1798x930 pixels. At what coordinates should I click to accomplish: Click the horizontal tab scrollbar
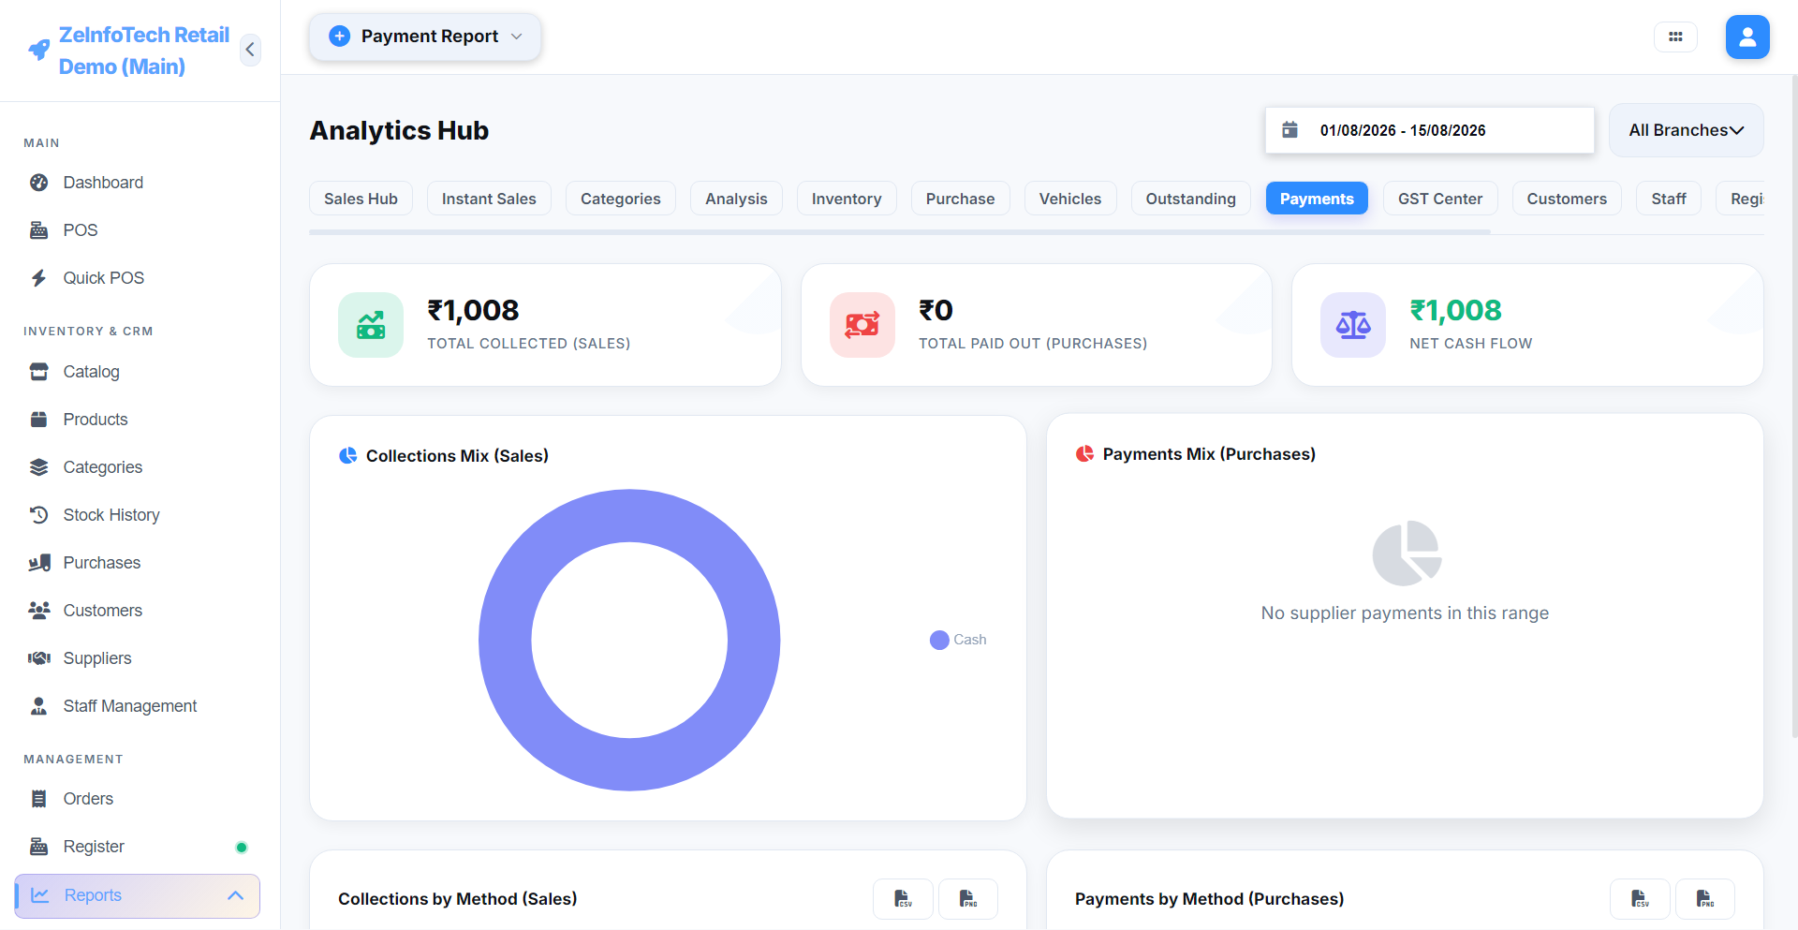click(900, 231)
